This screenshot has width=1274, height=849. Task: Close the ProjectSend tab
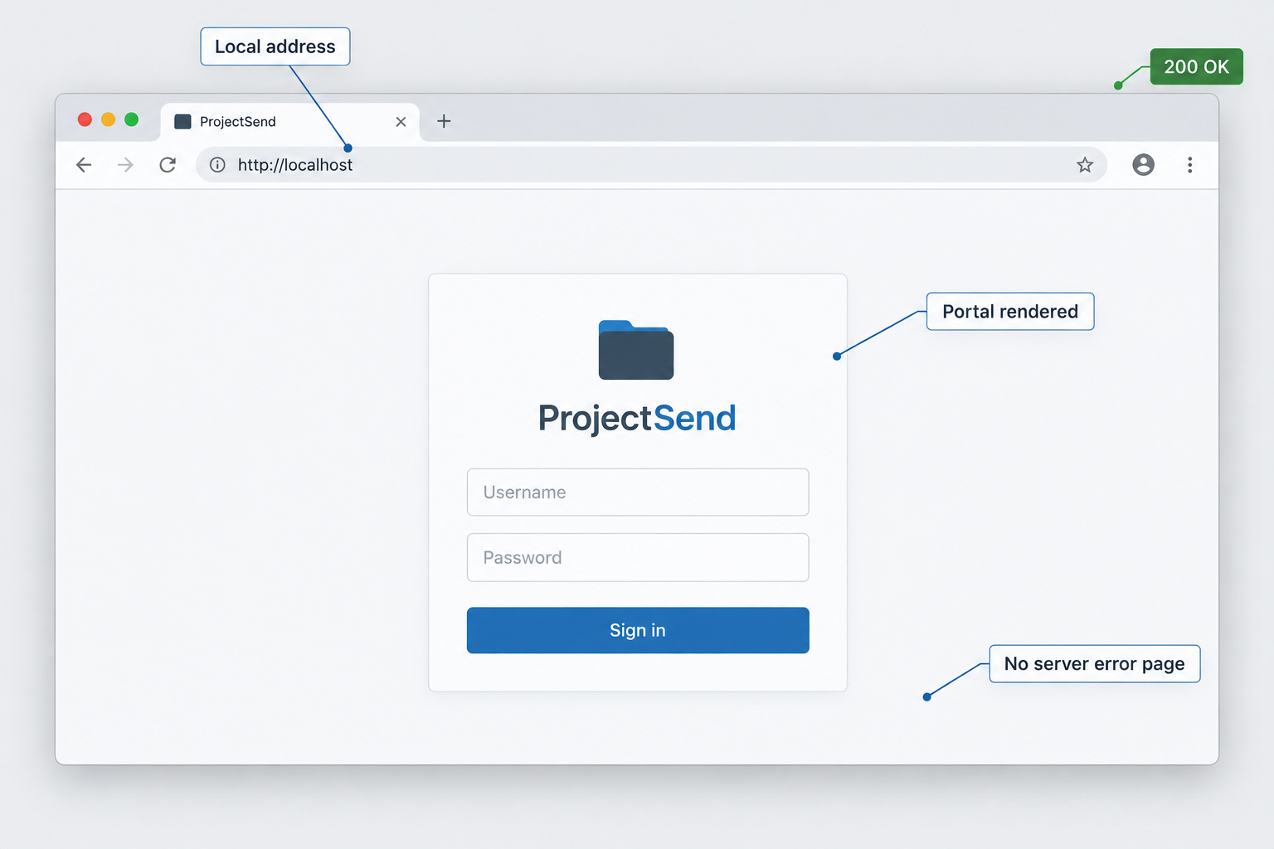tap(401, 122)
